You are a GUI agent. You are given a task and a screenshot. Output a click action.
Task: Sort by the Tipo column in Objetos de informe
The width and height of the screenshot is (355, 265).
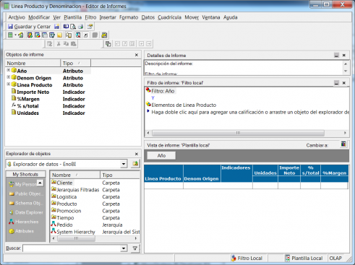75,64
